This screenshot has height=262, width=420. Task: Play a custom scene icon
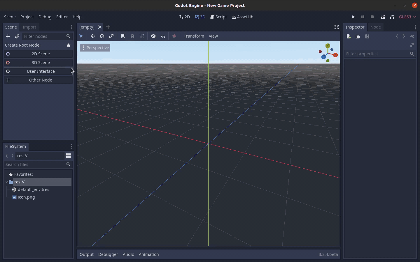tap(392, 17)
